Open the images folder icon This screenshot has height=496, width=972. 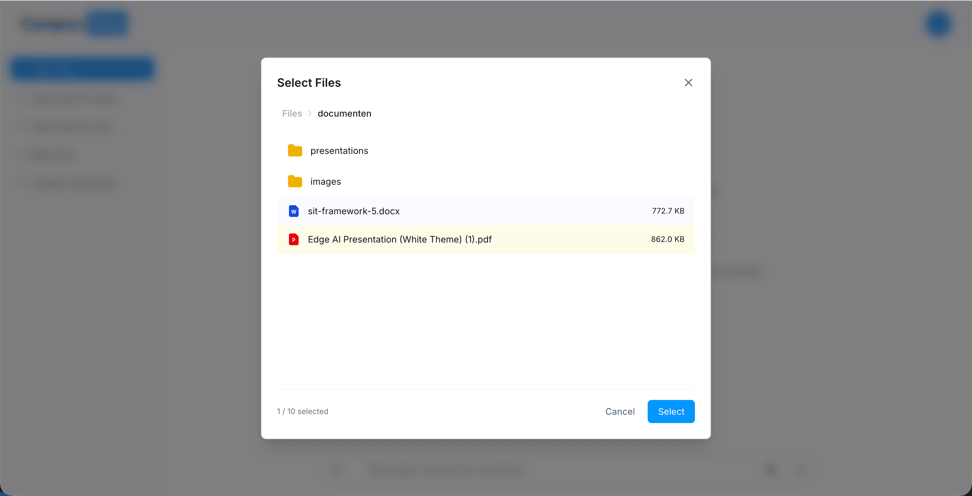294,181
